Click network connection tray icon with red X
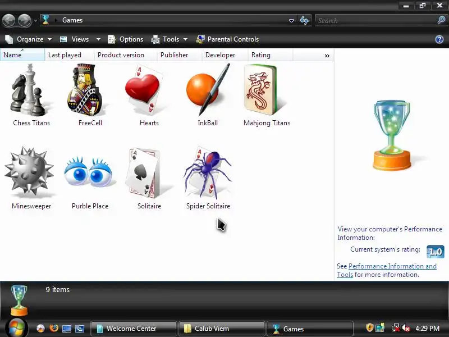Image resolution: width=449 pixels, height=337 pixels. 396,328
